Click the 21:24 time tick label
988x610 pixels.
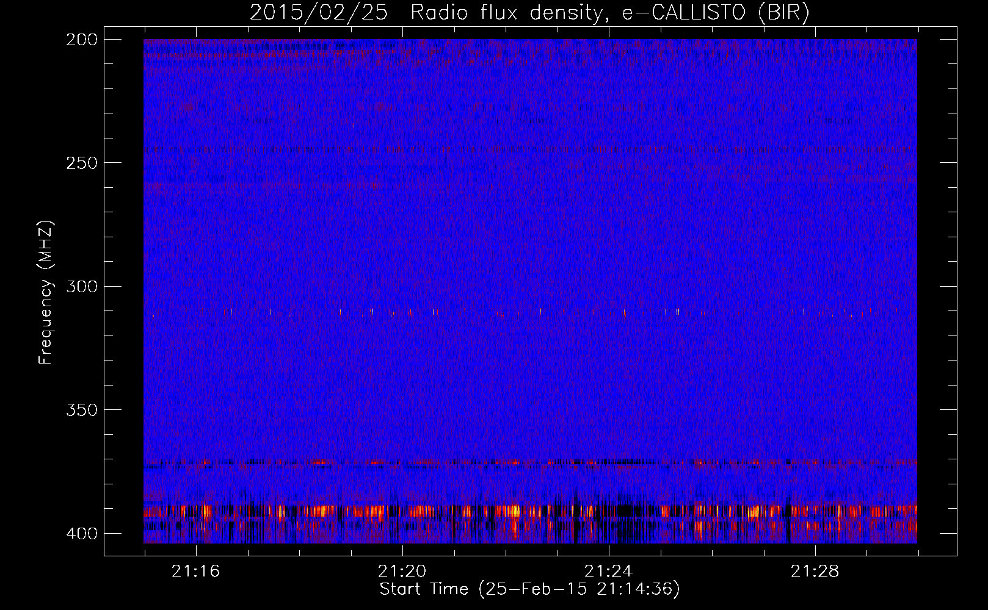click(608, 572)
